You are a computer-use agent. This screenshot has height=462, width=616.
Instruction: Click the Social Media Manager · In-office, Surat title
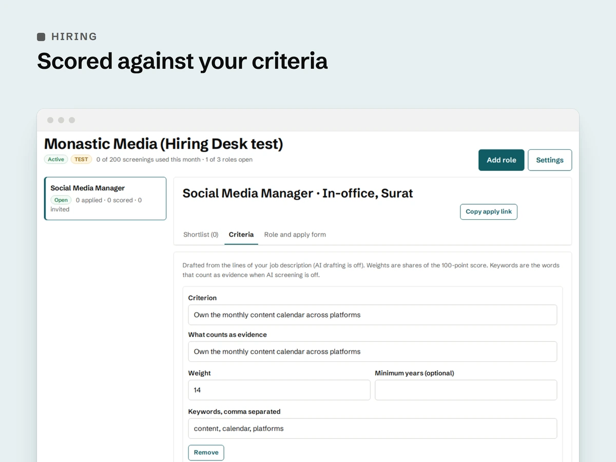298,194
